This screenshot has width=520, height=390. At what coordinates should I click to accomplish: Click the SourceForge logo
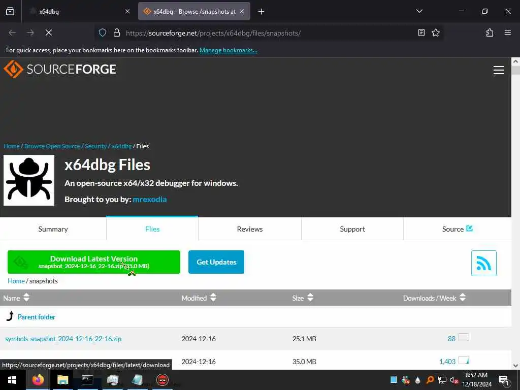coord(60,69)
